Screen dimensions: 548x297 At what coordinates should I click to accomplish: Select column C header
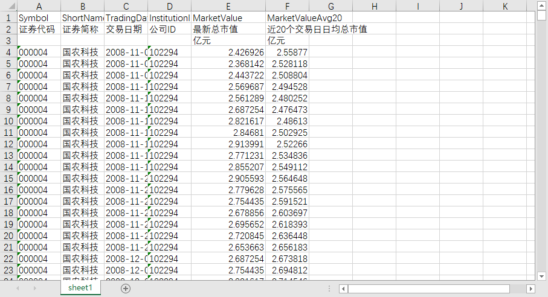[x=126, y=6]
